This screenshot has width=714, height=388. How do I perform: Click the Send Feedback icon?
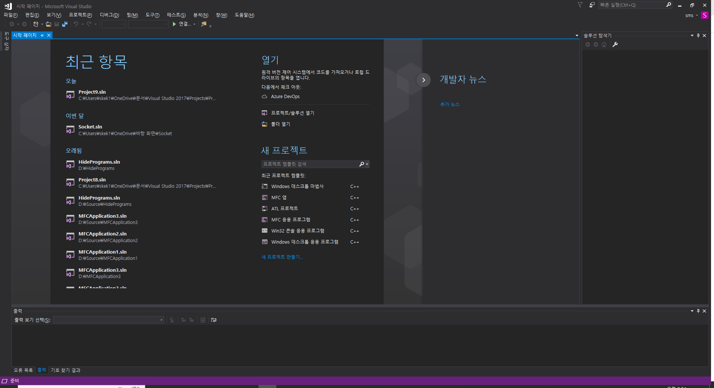tap(592, 5)
